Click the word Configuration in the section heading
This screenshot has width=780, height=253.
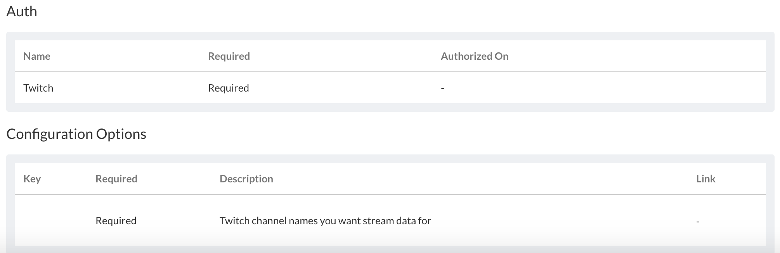tap(50, 134)
